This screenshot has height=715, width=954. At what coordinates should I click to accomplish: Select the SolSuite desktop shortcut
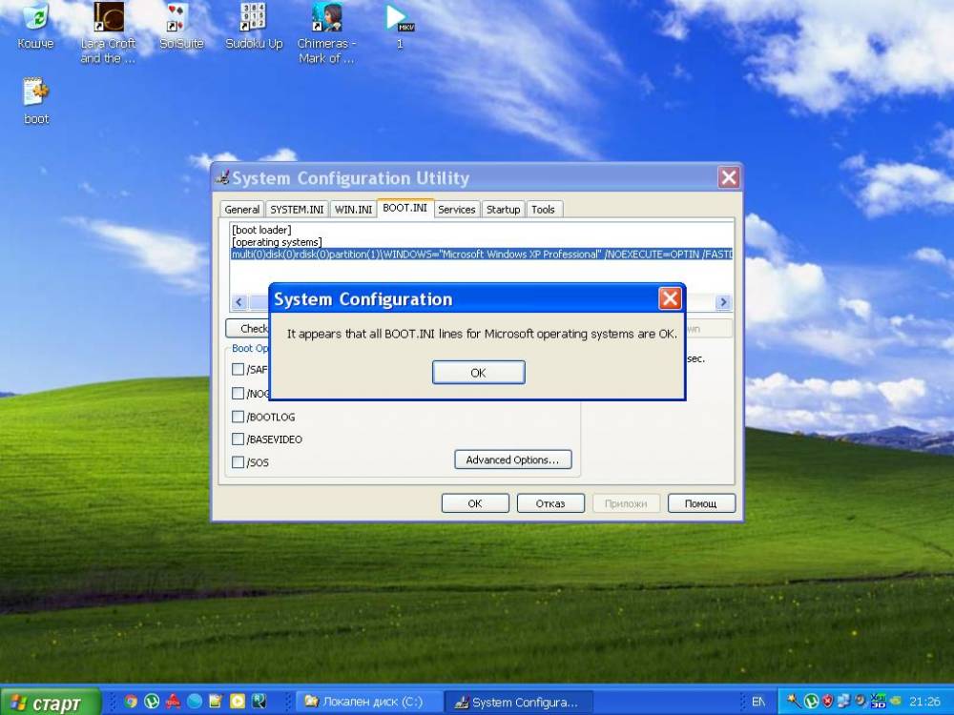(x=180, y=26)
